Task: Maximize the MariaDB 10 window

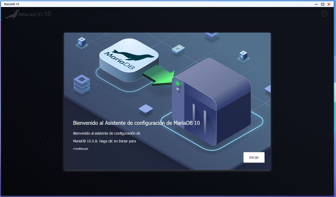Action: (323, 4)
